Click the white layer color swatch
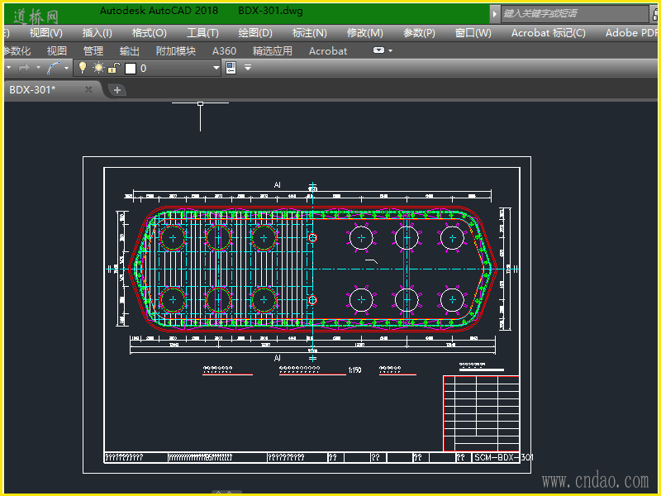661x496 pixels. click(x=130, y=68)
